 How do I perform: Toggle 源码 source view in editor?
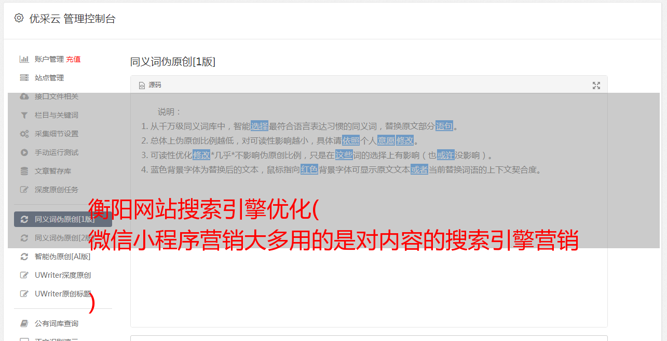(x=150, y=85)
